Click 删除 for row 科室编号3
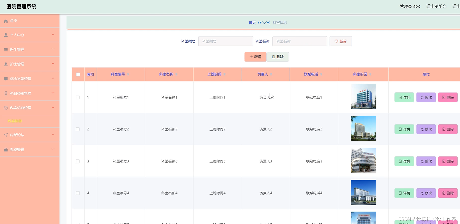The width and height of the screenshot is (460, 224). click(x=448, y=161)
